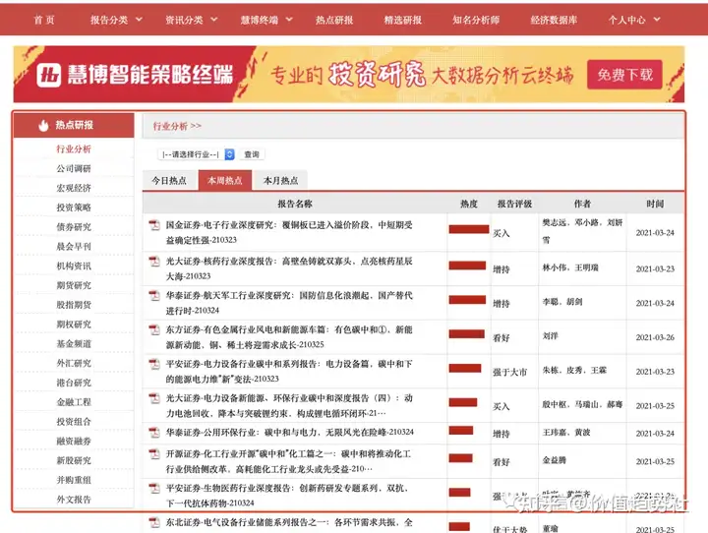
Task: Click the 免费下载 banner button
Action: point(624,75)
